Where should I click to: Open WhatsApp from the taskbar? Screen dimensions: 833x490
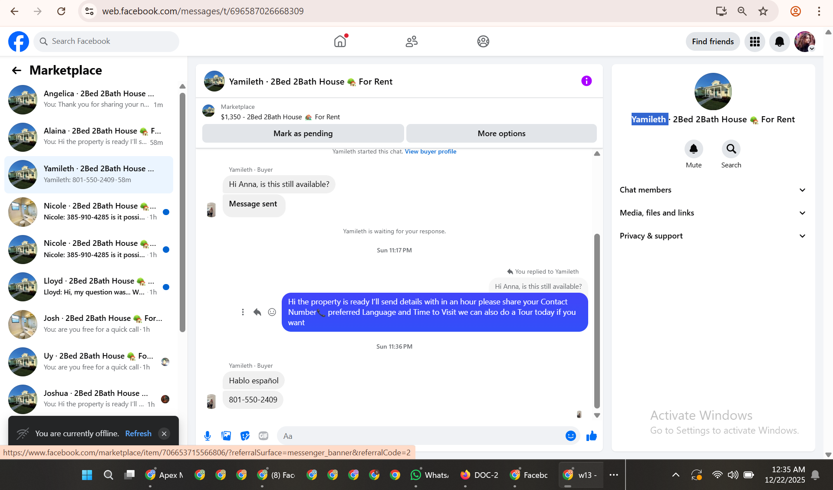coord(430,475)
